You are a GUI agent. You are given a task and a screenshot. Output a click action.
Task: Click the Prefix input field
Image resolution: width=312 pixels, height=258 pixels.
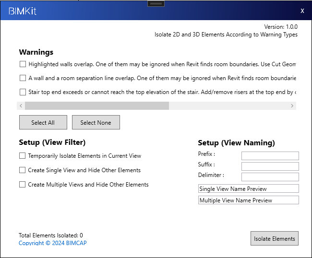270,156
